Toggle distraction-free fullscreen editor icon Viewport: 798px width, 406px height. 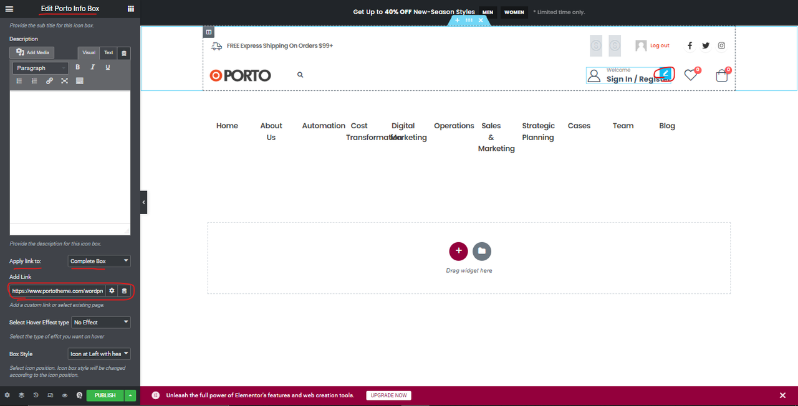64,81
